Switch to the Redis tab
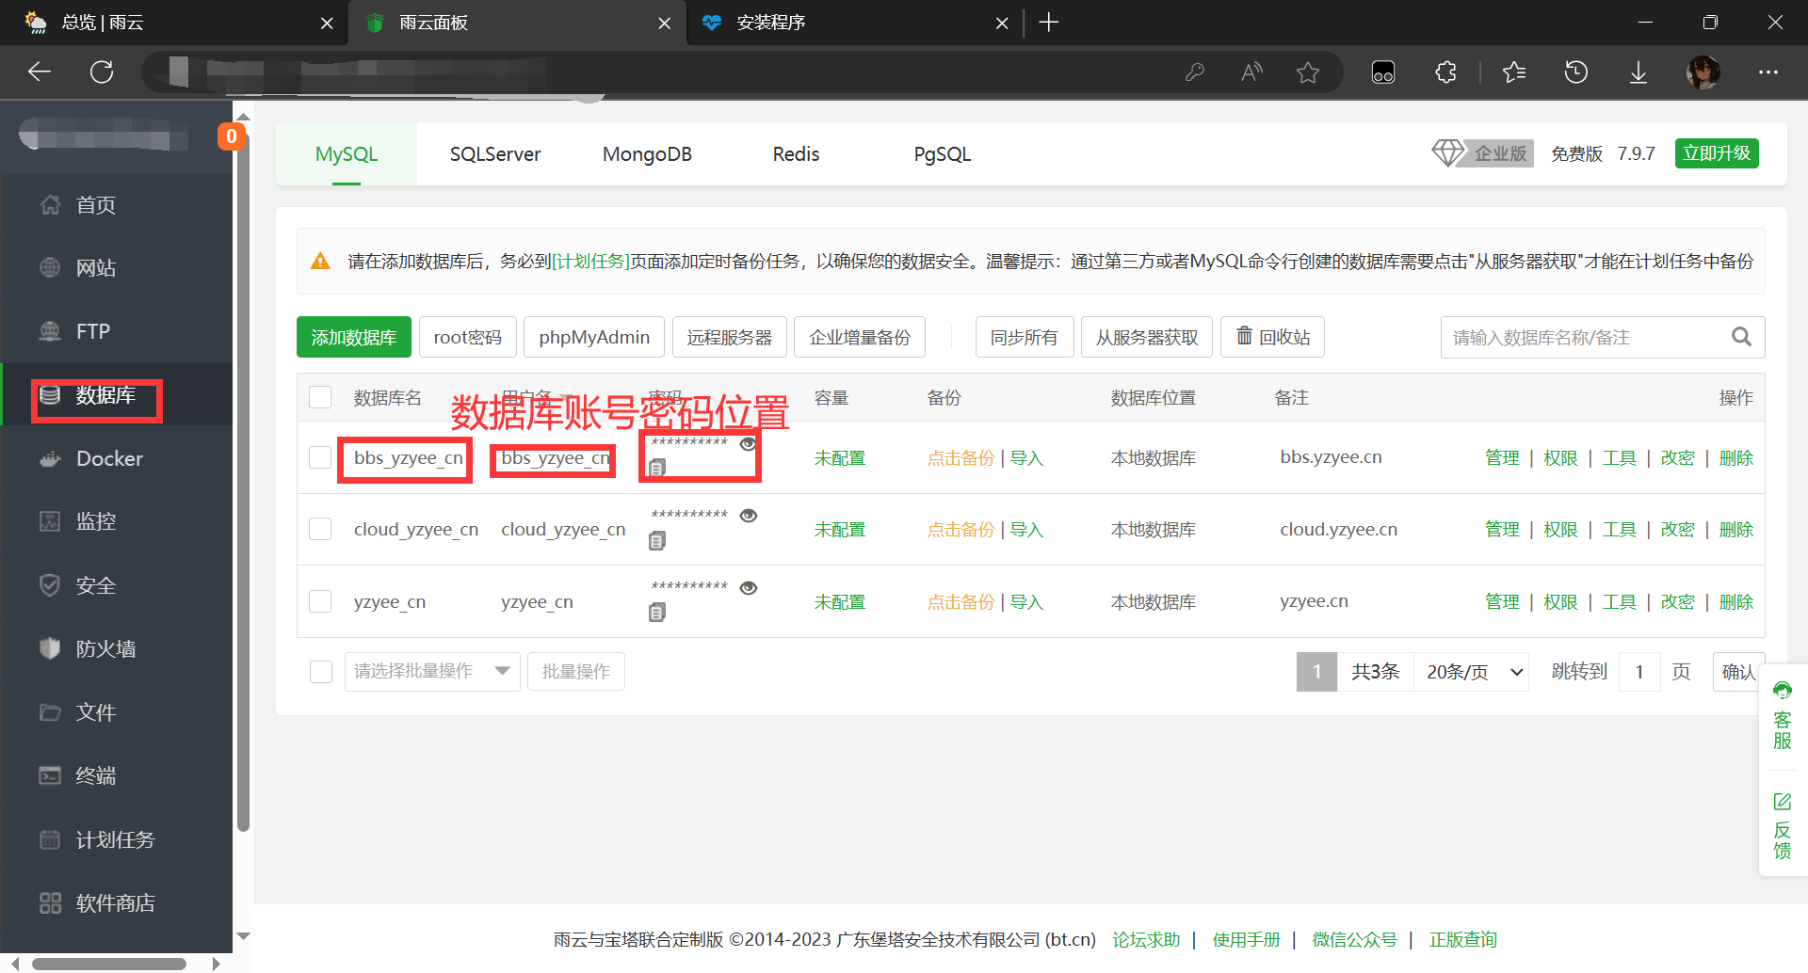Viewport: 1808px width, 973px height. (x=796, y=154)
